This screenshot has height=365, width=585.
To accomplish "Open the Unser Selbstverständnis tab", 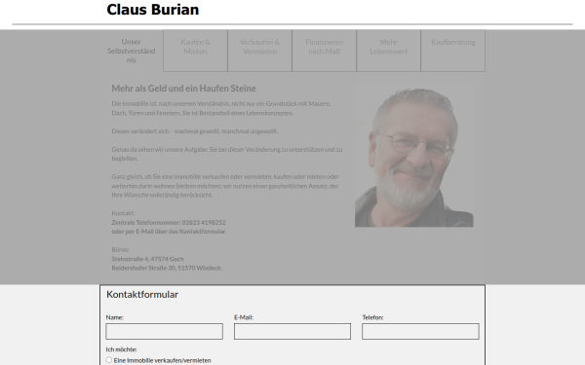I will click(x=132, y=51).
